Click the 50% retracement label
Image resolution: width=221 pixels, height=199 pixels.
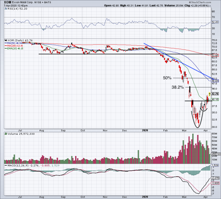(x=167, y=78)
